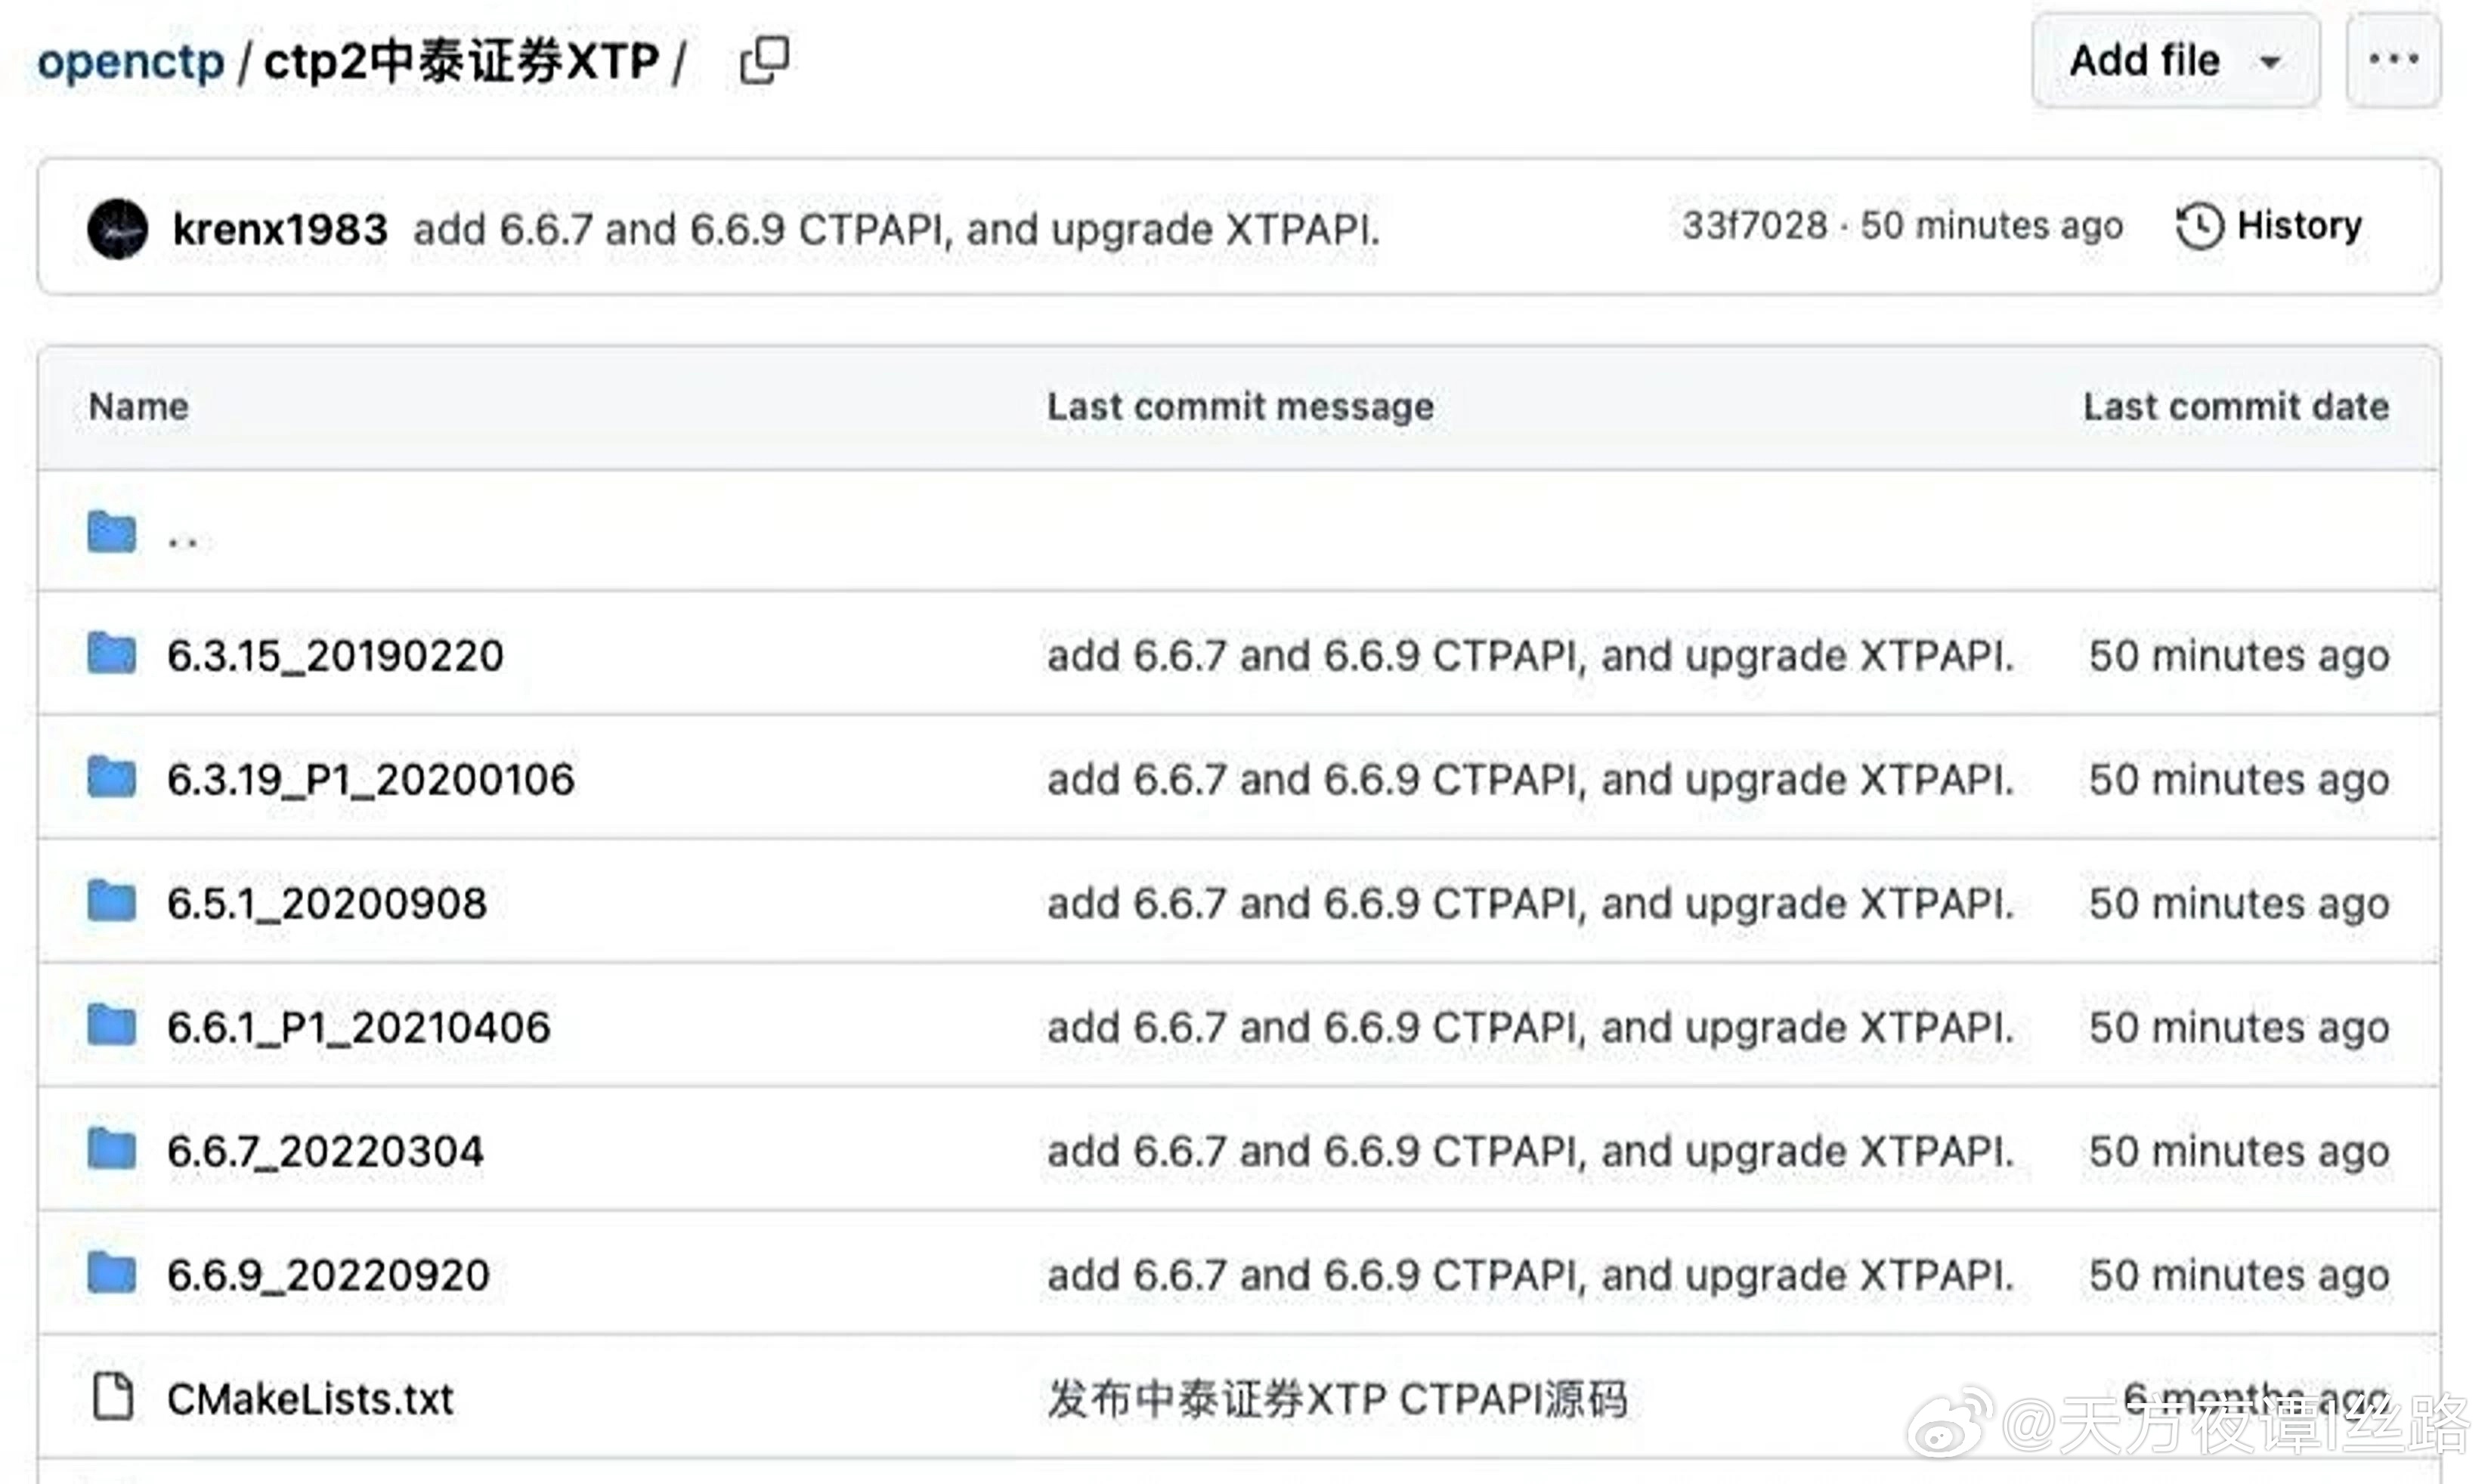Select the Last commit date column header
This screenshot has width=2491, height=1484.
pos(2234,406)
